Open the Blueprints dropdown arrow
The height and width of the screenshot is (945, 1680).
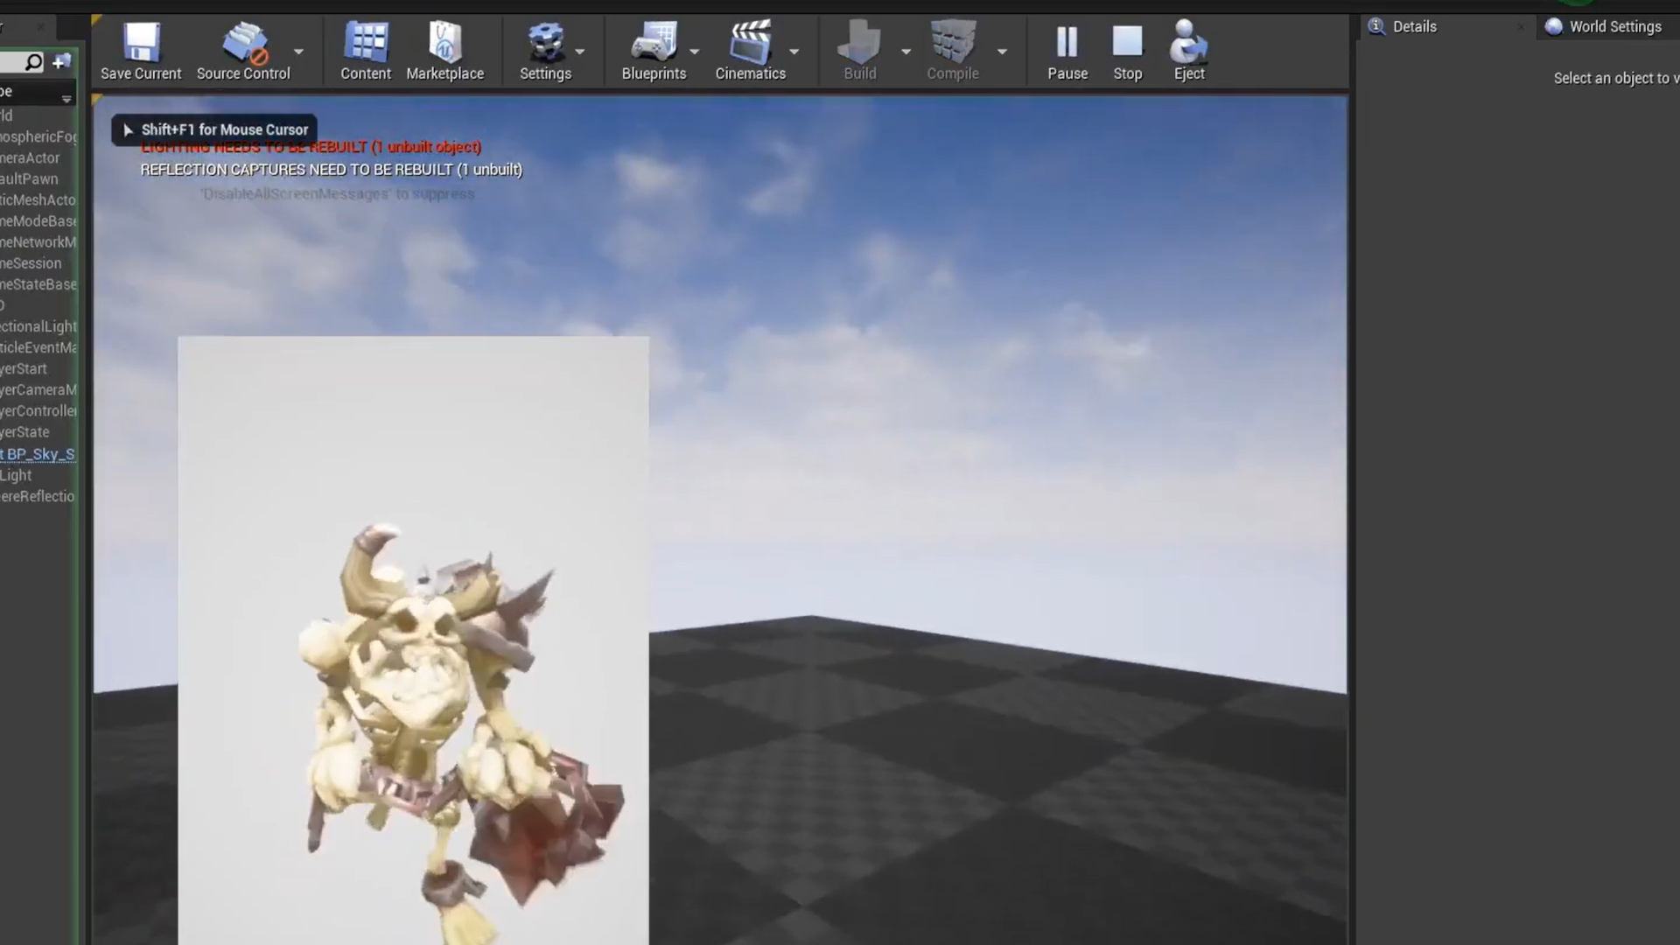(695, 52)
